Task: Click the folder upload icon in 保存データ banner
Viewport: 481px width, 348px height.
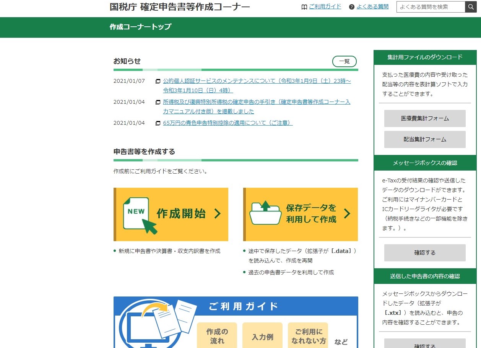Action: (265, 213)
